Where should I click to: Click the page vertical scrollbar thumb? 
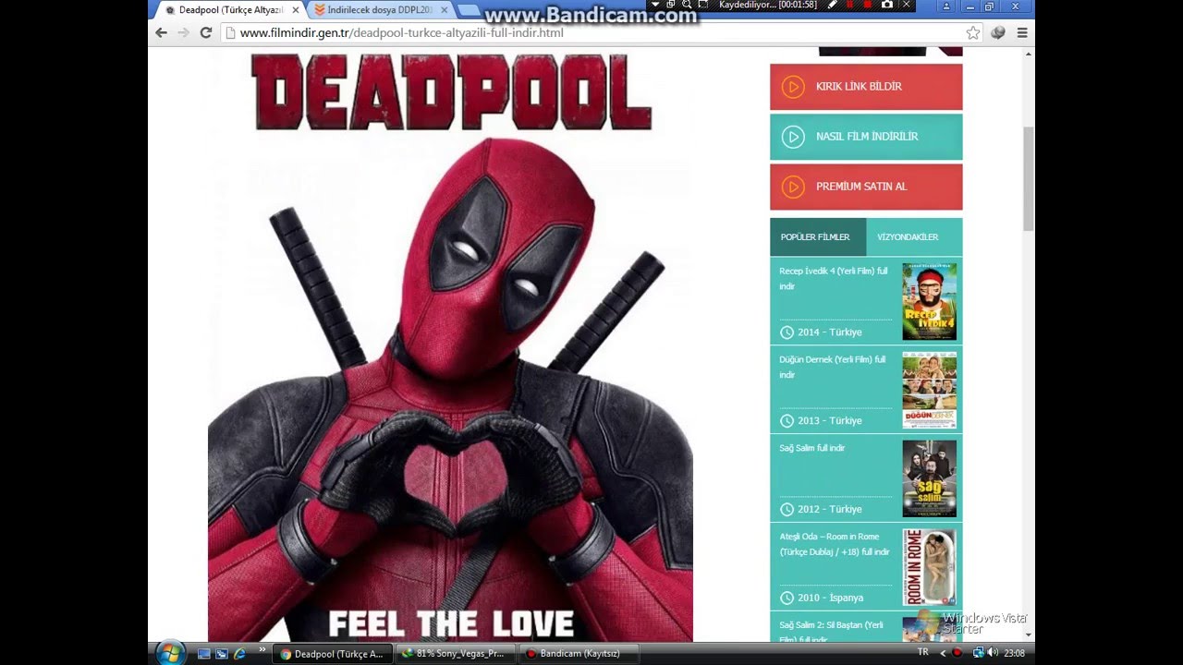pyautogui.click(x=1029, y=179)
